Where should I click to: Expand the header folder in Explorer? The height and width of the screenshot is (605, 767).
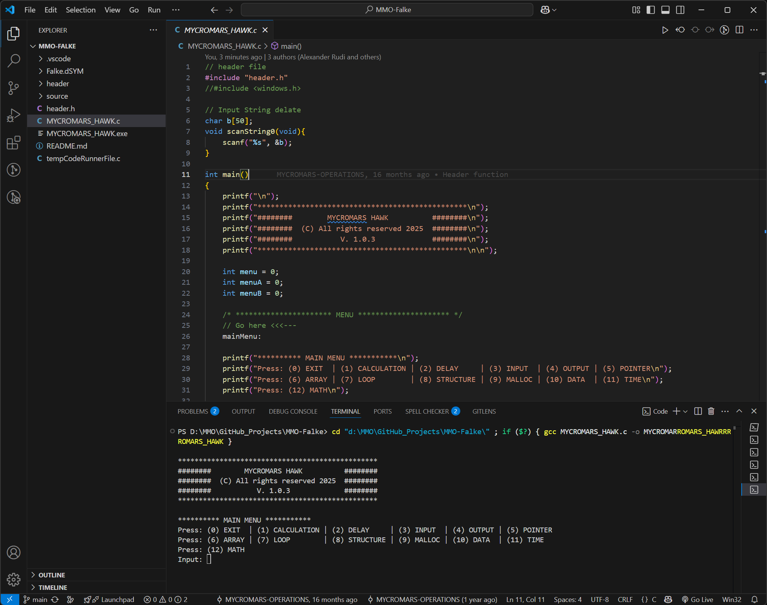point(57,84)
